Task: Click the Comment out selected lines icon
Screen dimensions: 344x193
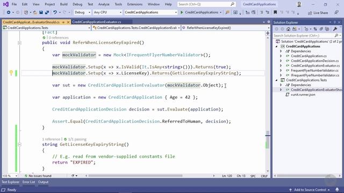Action: click(x=262, y=12)
